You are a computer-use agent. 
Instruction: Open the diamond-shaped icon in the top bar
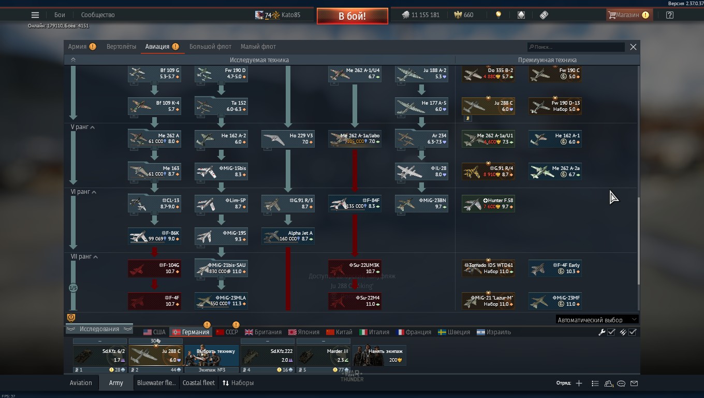[x=521, y=15]
